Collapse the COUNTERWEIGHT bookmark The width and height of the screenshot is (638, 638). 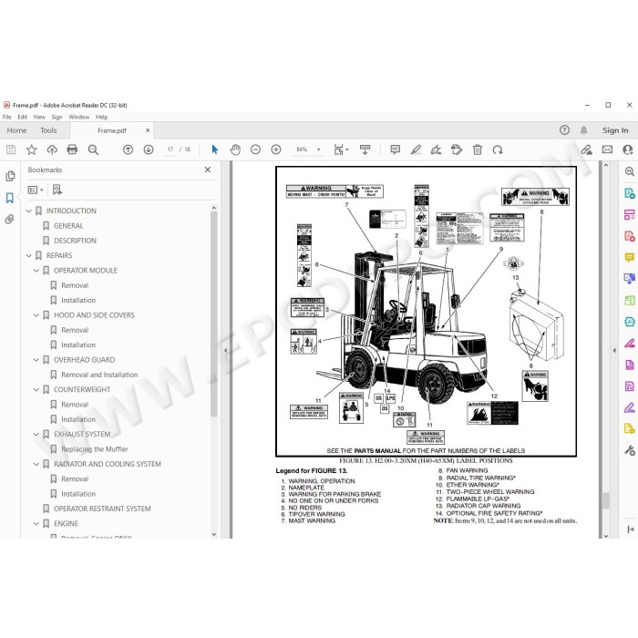point(36,390)
